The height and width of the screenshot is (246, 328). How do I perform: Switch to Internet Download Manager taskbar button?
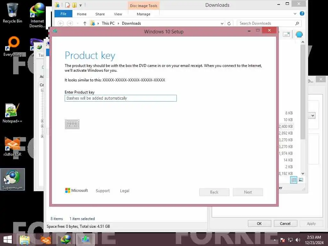66,240
